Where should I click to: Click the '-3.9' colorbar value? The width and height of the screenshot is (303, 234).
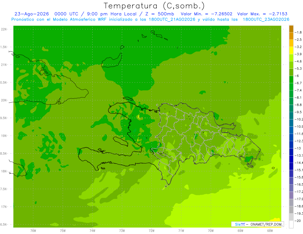click(298, 54)
